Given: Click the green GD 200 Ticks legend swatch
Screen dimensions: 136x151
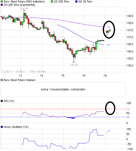Looking at the screenshot, I should click(x=52, y=1).
